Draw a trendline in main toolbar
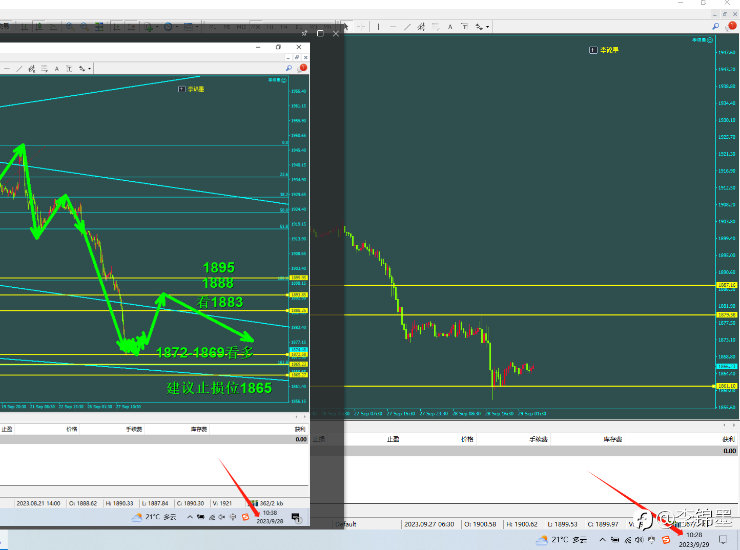 pos(407,27)
